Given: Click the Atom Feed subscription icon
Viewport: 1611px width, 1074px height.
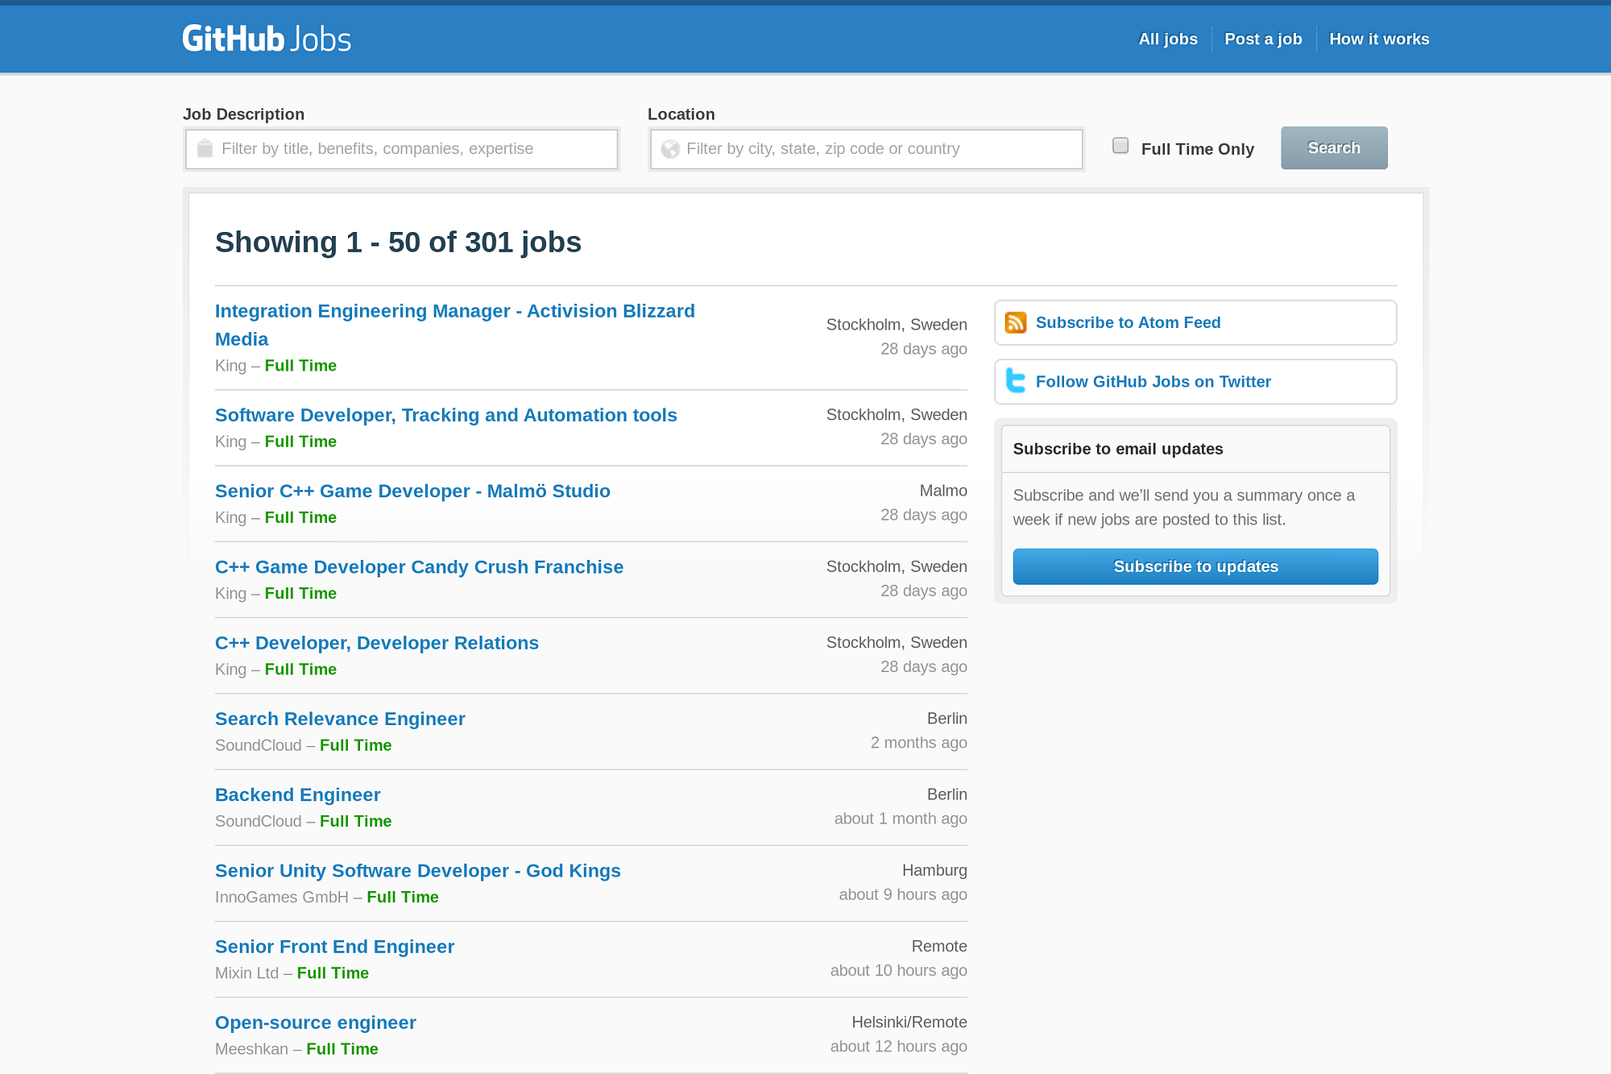Looking at the screenshot, I should tap(1017, 322).
